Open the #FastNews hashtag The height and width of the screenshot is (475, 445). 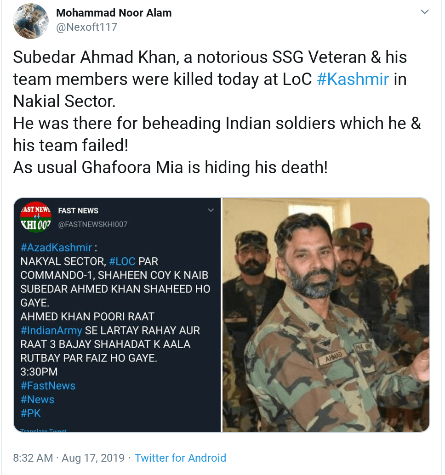[x=48, y=385]
